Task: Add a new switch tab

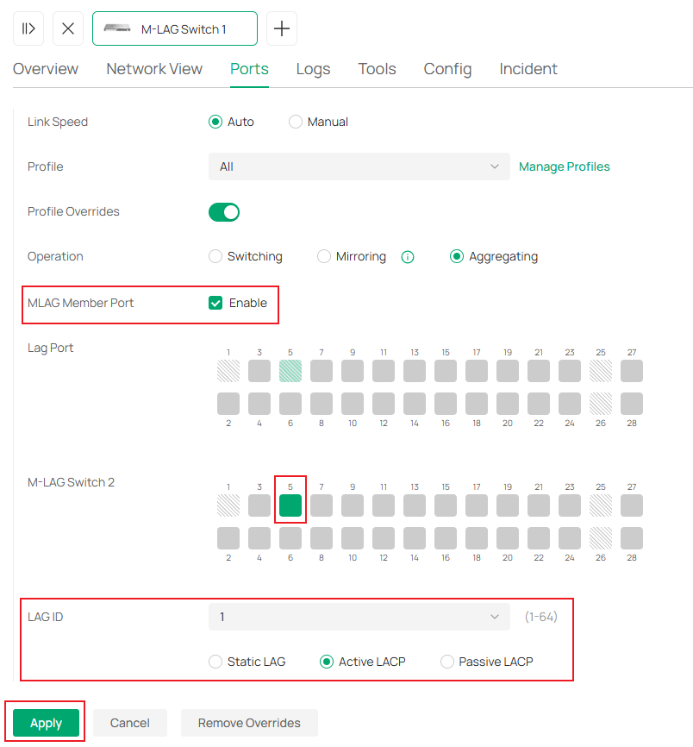Action: tap(281, 28)
